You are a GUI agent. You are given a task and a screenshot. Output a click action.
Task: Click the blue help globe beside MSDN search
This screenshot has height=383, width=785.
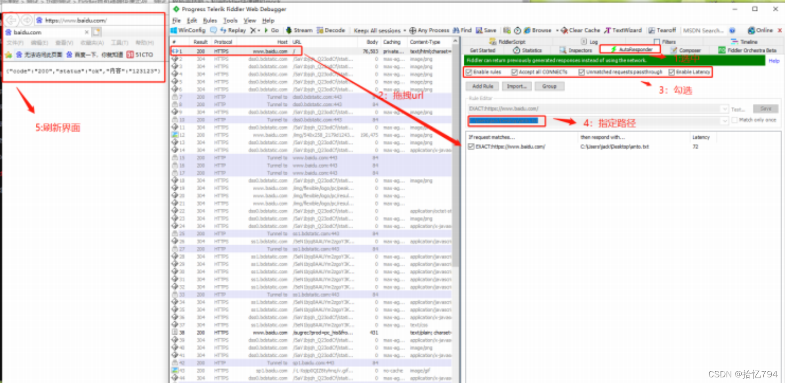732,31
